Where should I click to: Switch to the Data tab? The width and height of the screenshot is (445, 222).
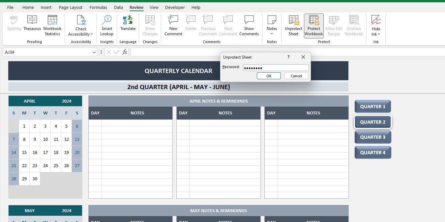click(118, 7)
